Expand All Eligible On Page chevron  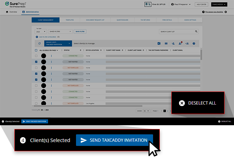(57, 50)
